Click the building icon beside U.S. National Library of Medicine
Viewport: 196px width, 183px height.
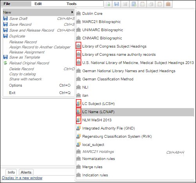(x=79, y=62)
